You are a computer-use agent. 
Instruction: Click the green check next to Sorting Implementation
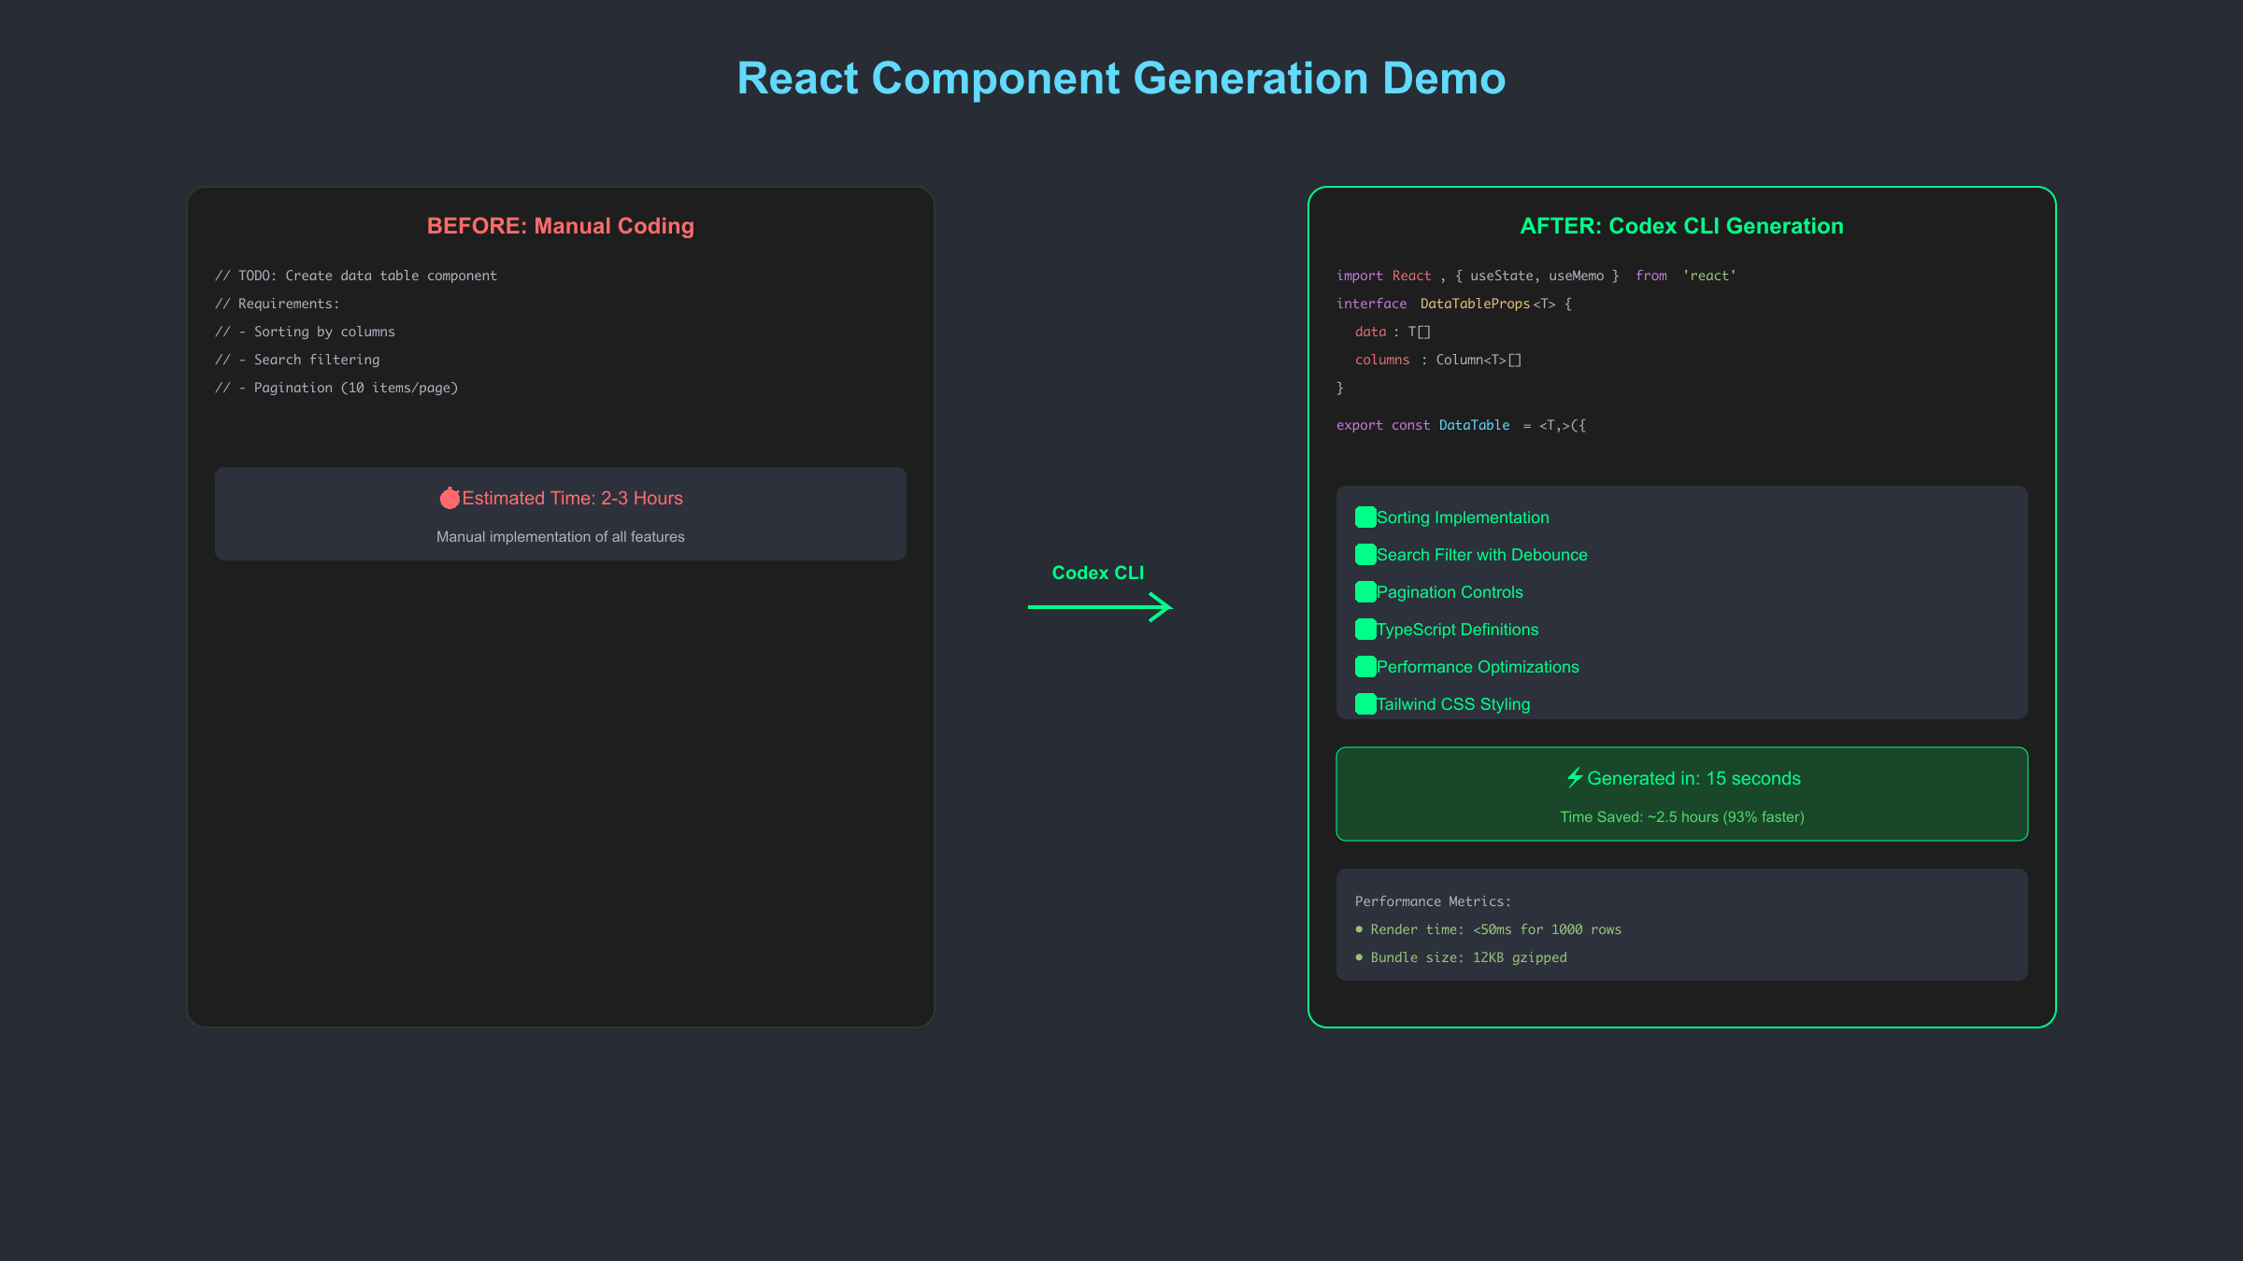point(1365,517)
